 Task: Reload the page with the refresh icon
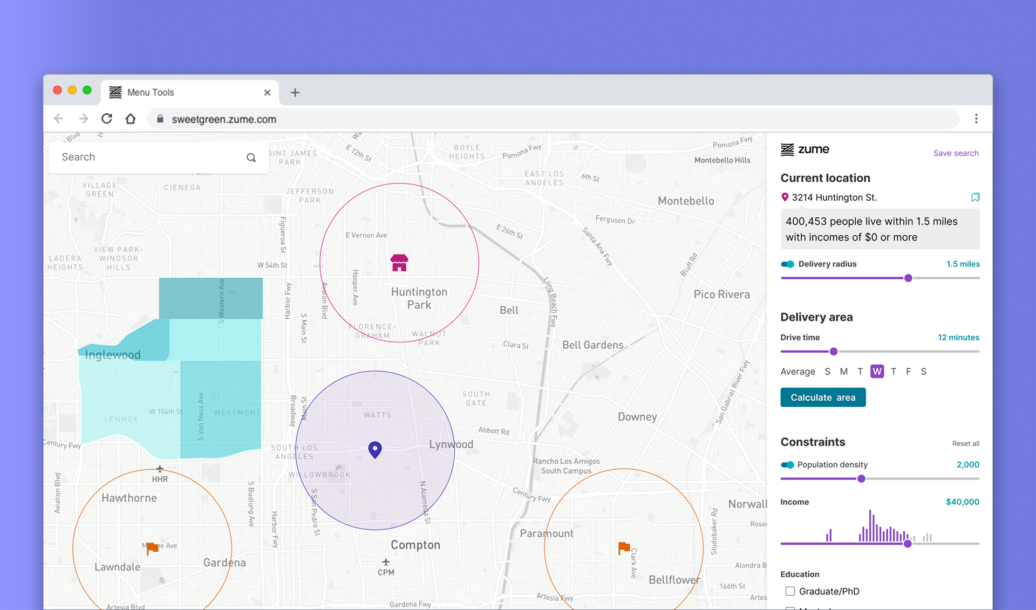point(107,119)
